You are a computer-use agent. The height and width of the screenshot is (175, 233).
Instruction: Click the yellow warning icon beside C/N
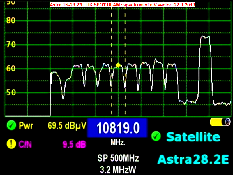(11, 143)
